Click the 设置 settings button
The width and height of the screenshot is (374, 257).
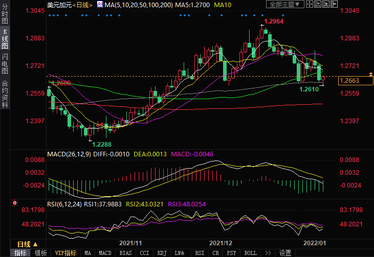[x=285, y=253]
